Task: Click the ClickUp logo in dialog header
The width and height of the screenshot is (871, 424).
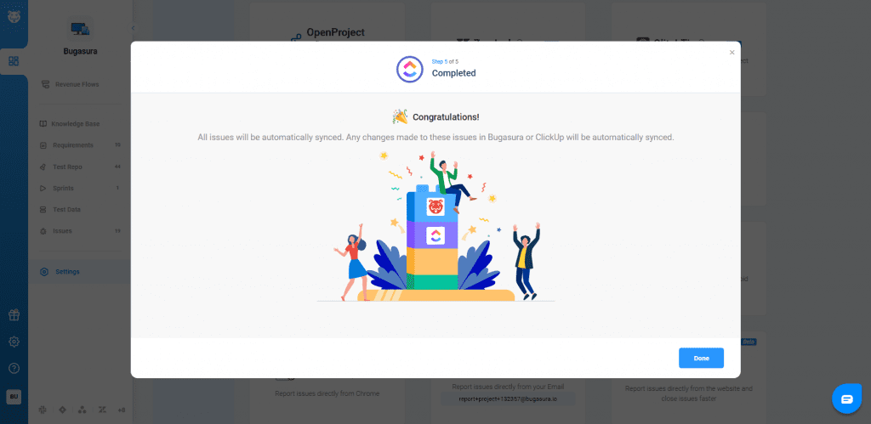Action: 409,69
